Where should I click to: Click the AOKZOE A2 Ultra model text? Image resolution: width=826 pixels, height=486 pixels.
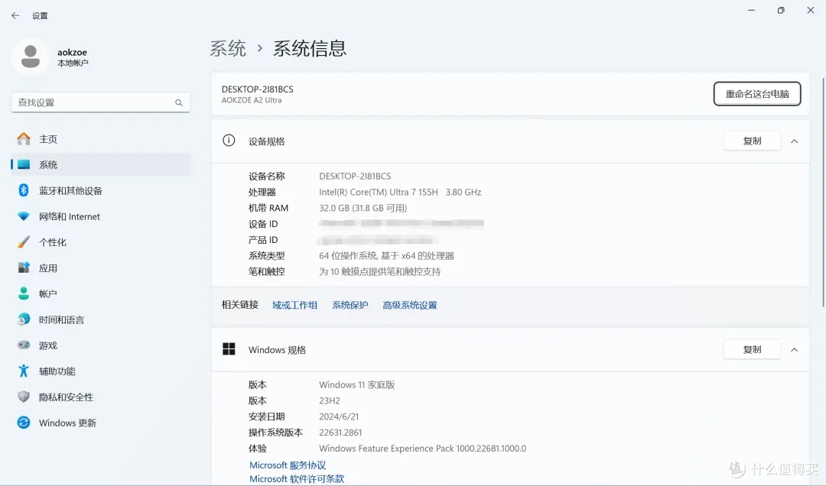pyautogui.click(x=252, y=101)
